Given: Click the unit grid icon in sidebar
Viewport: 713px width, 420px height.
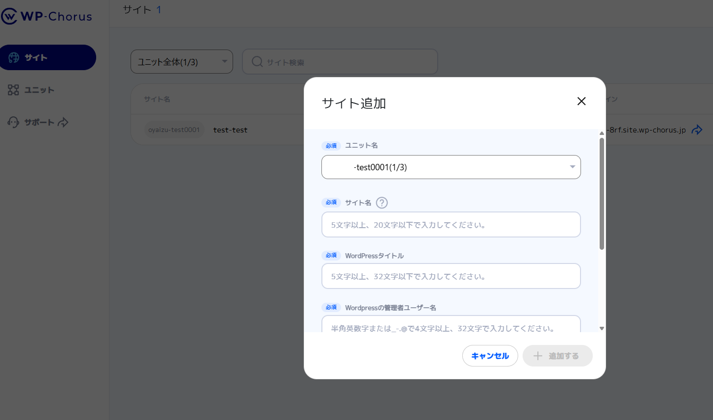Looking at the screenshot, I should click(13, 90).
